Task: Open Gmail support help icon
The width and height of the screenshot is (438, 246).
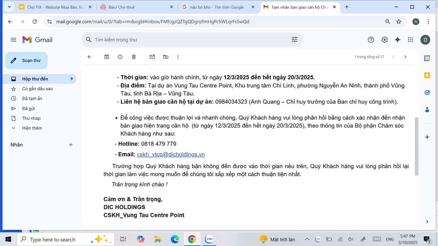Action: click(x=371, y=40)
